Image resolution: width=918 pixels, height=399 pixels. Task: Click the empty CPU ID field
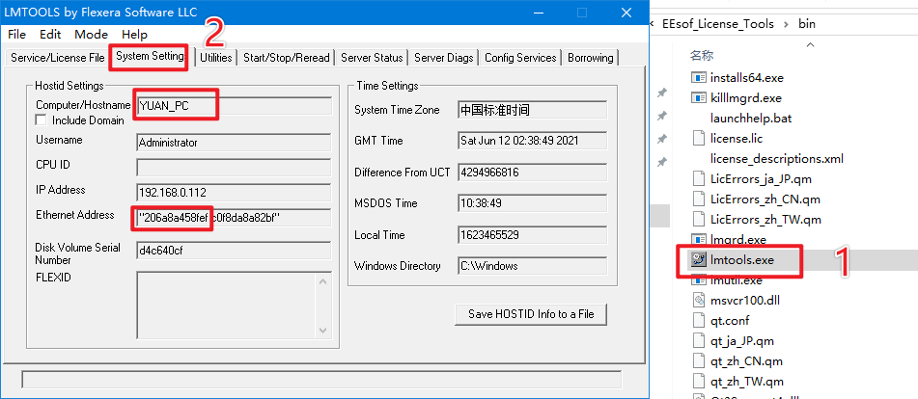235,167
